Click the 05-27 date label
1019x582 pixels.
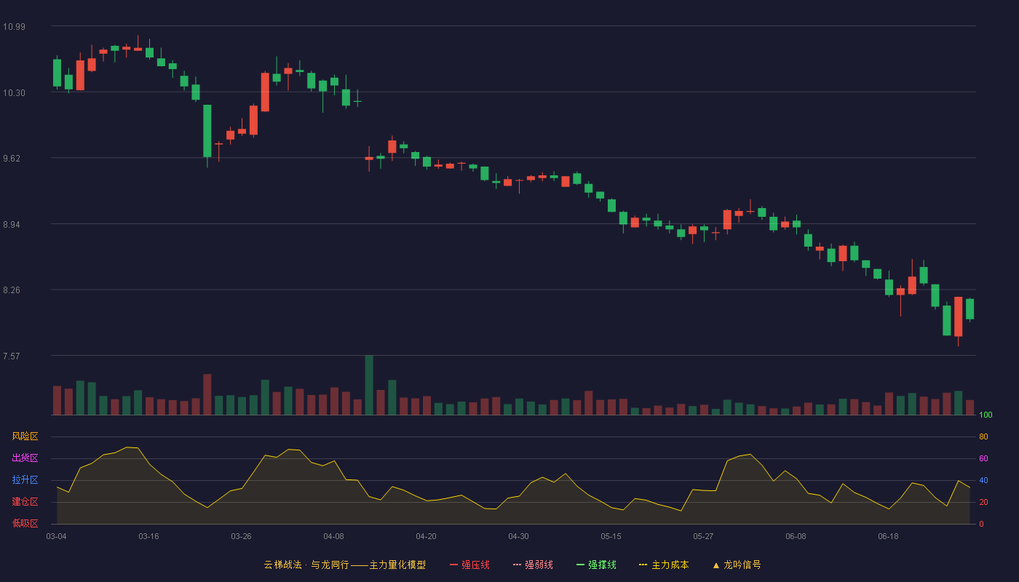[703, 536]
